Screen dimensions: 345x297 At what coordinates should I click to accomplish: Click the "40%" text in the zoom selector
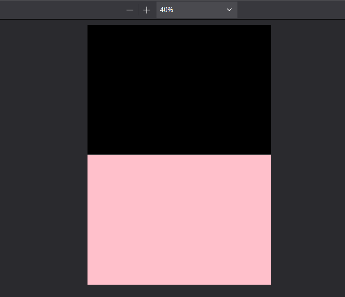[167, 10]
